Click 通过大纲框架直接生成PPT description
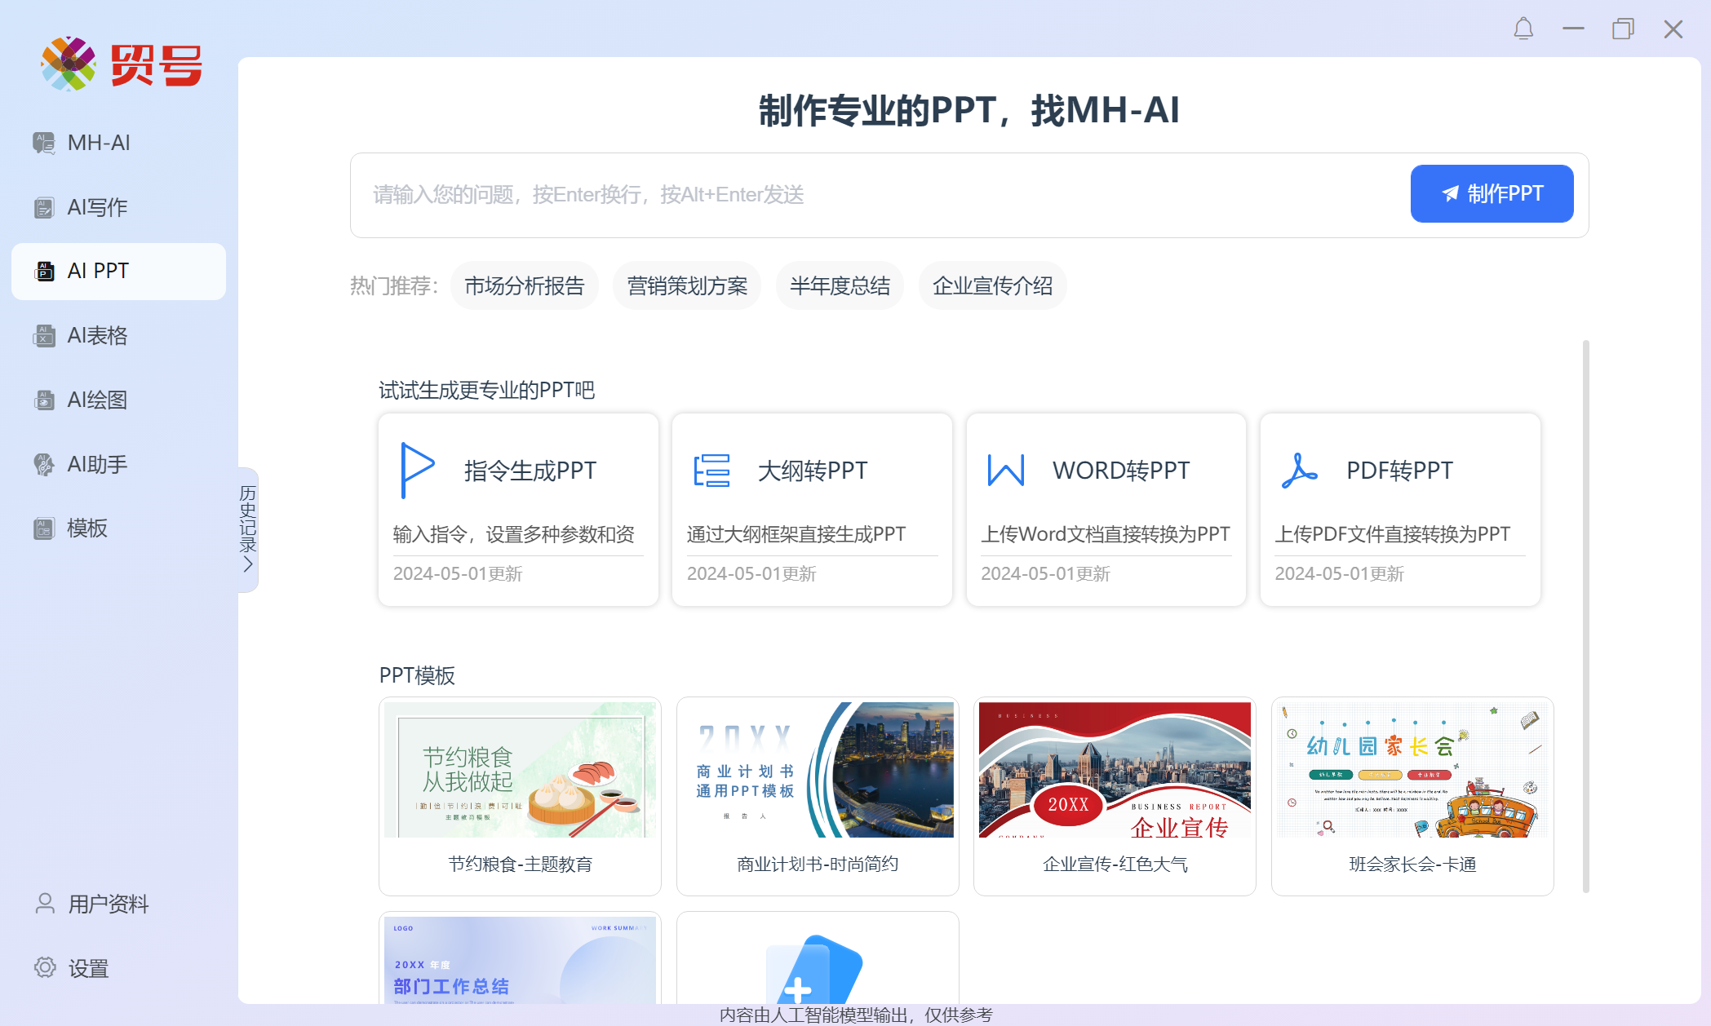1711x1026 pixels. (796, 534)
